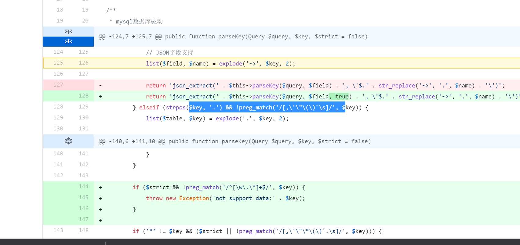The height and width of the screenshot is (245, 520).
Task: Expand all hidden lines before line 140
Action: click(x=68, y=141)
